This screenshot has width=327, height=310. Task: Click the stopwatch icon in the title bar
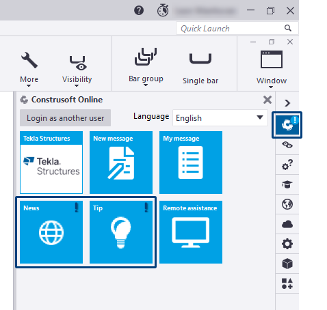pyautogui.click(x=163, y=10)
